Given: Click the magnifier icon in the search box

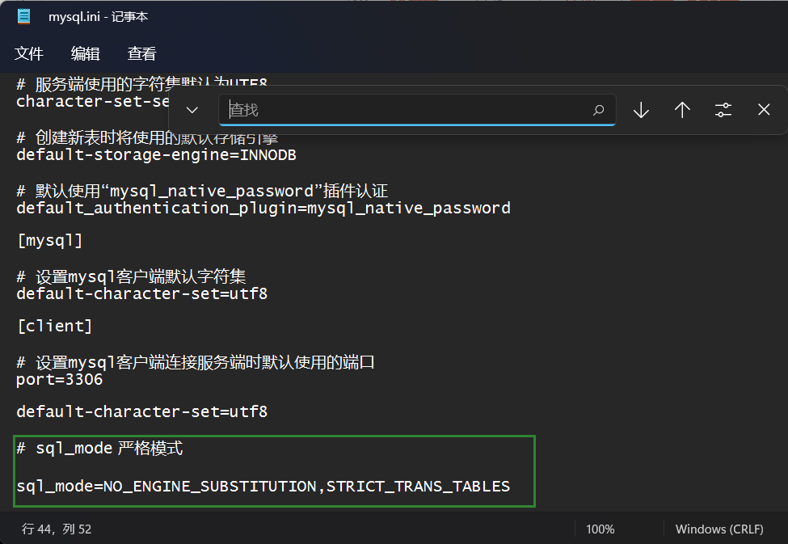Looking at the screenshot, I should [598, 110].
